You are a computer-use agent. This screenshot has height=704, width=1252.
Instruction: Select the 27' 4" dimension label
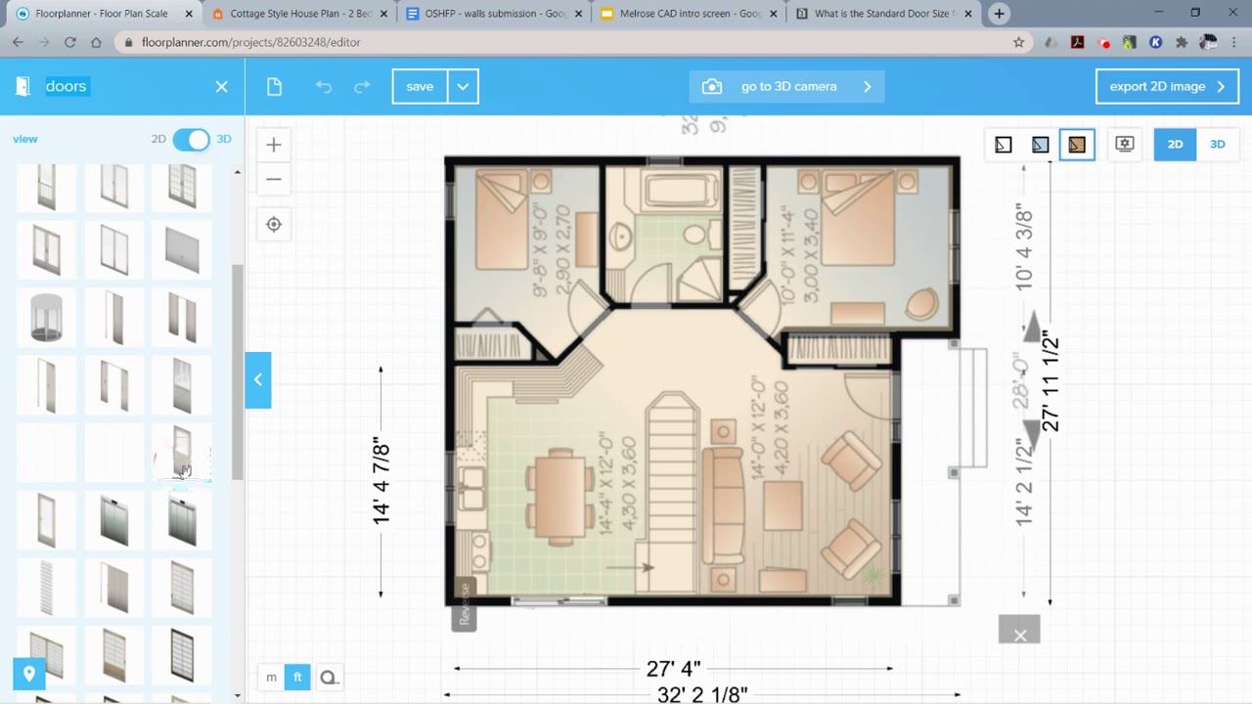click(x=673, y=669)
